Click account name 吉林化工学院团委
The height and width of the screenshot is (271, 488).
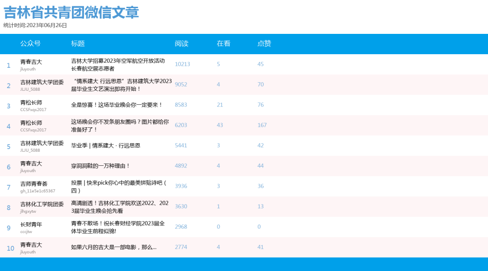42,204
